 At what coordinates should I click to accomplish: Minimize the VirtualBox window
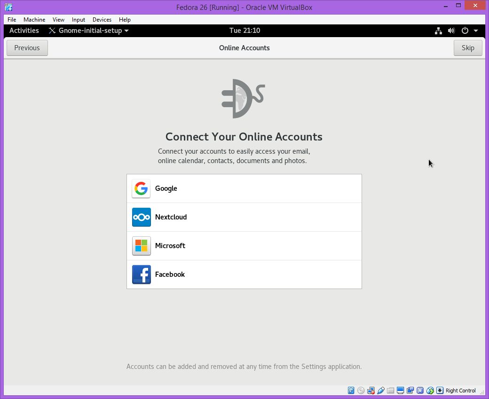point(446,6)
